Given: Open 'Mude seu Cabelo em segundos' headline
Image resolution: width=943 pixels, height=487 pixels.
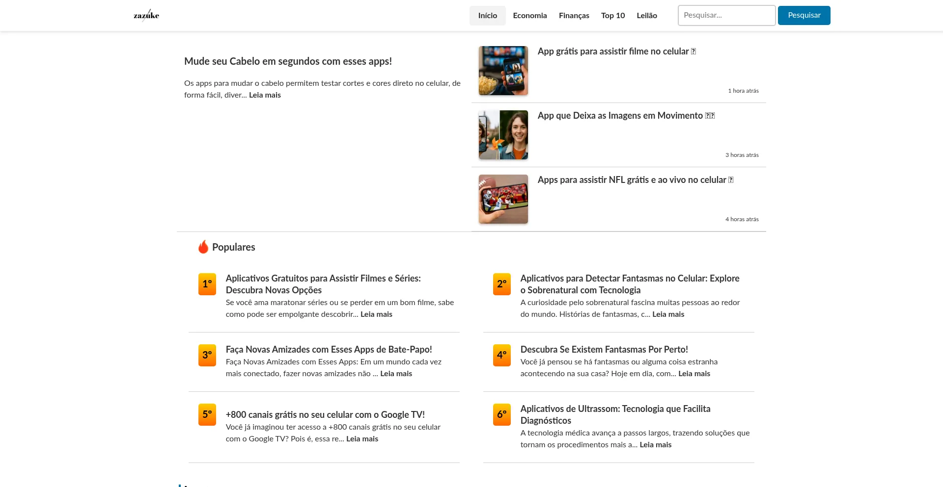Looking at the screenshot, I should pyautogui.click(x=288, y=61).
